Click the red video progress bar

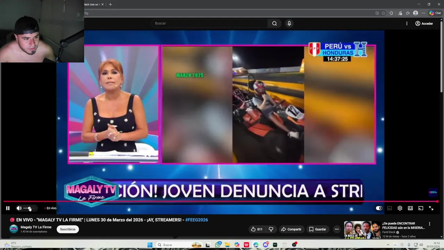(x=221, y=201)
